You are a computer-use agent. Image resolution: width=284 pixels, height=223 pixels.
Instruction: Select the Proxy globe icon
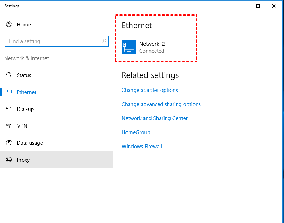(9, 160)
